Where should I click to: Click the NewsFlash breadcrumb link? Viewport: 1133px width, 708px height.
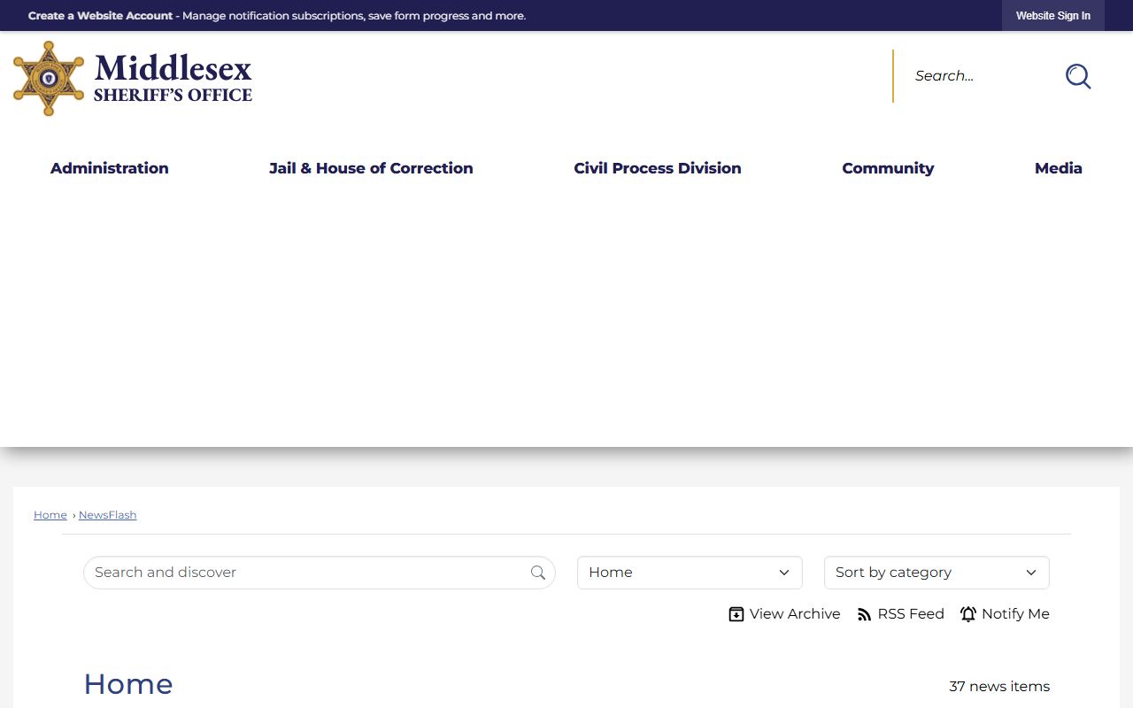(108, 515)
